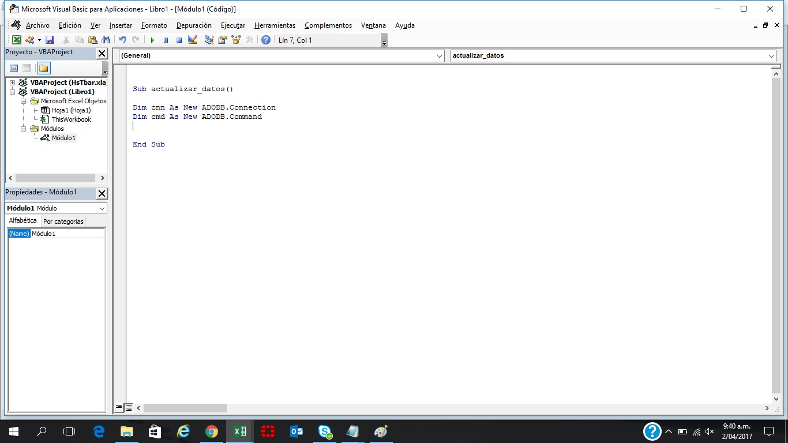Toggle Design Mode
Image resolution: width=788 pixels, height=443 pixels.
[192, 39]
